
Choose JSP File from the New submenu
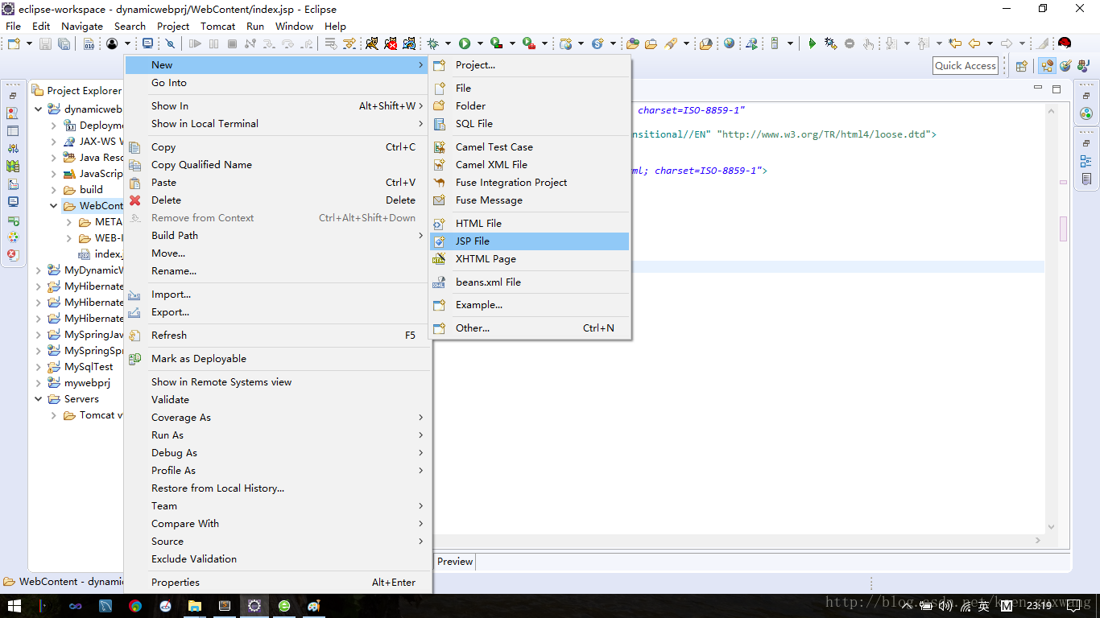click(x=530, y=241)
